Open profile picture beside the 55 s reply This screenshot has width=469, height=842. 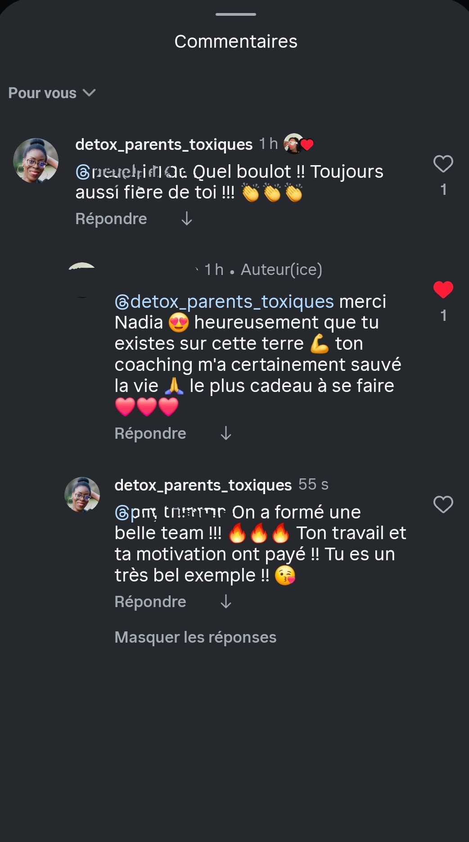82,495
